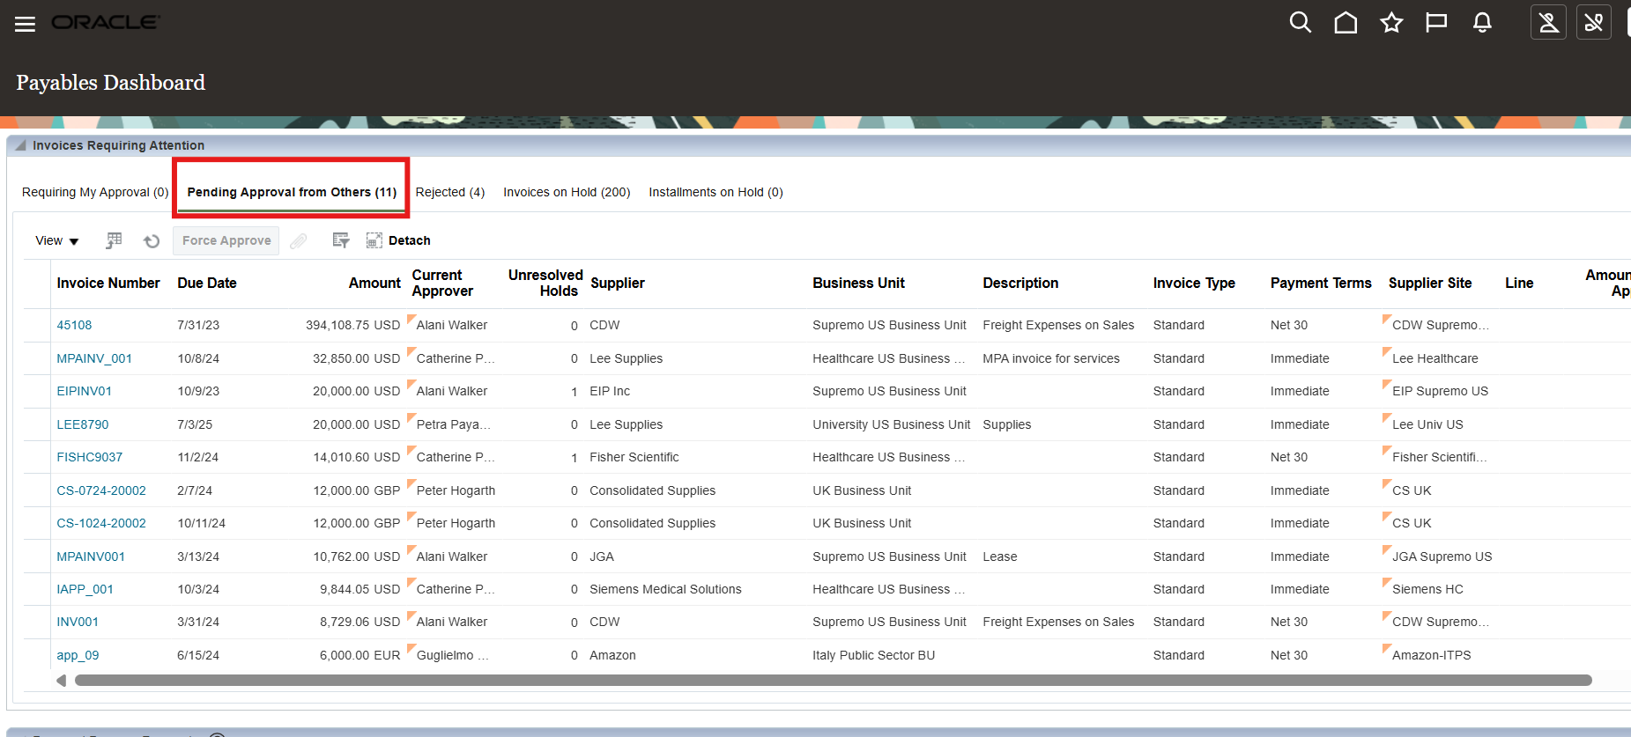Screen dimensions: 1631x737
Task: Open the View dropdown menu
Action: click(57, 240)
